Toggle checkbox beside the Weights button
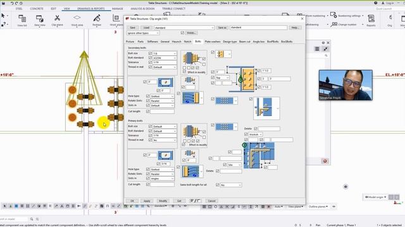The image size is (405, 227). coord(182,33)
